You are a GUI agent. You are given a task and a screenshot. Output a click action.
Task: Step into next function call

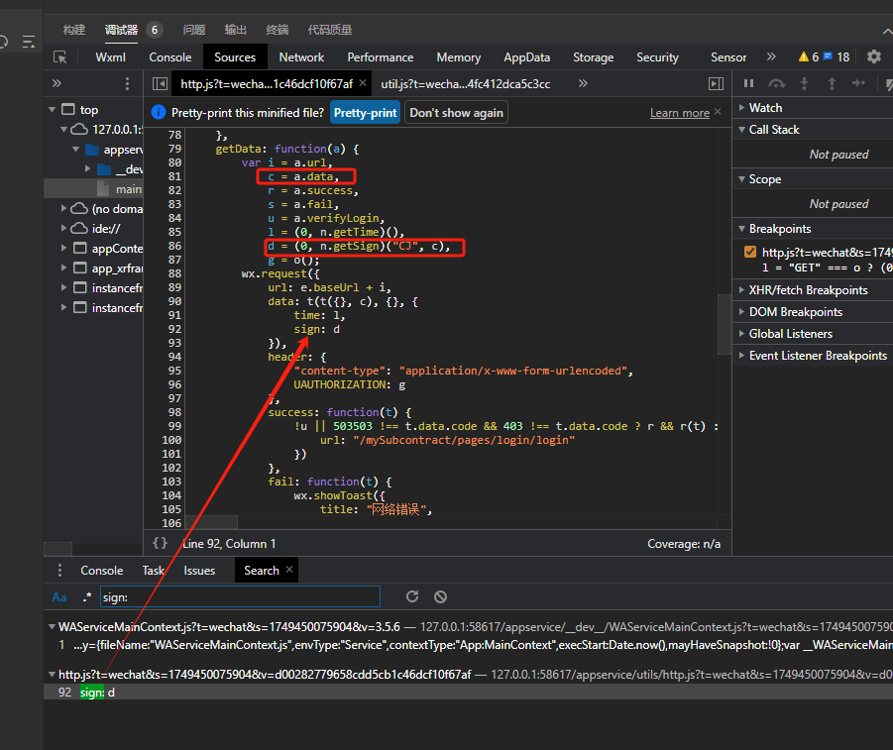tap(804, 83)
